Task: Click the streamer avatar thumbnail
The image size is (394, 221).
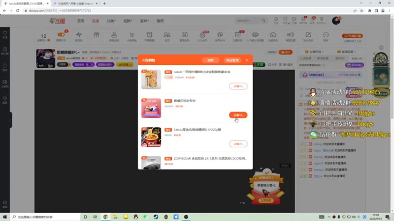Action: [x=45, y=58]
